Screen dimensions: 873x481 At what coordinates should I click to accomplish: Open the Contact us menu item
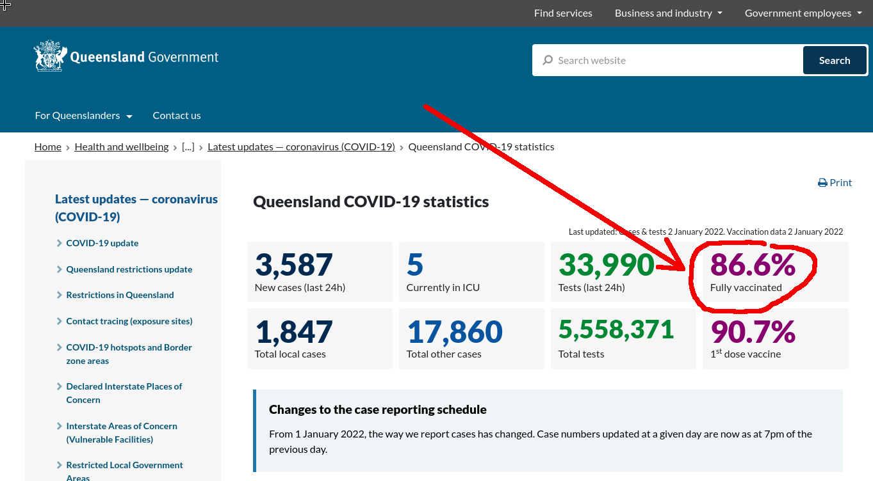[x=177, y=115]
